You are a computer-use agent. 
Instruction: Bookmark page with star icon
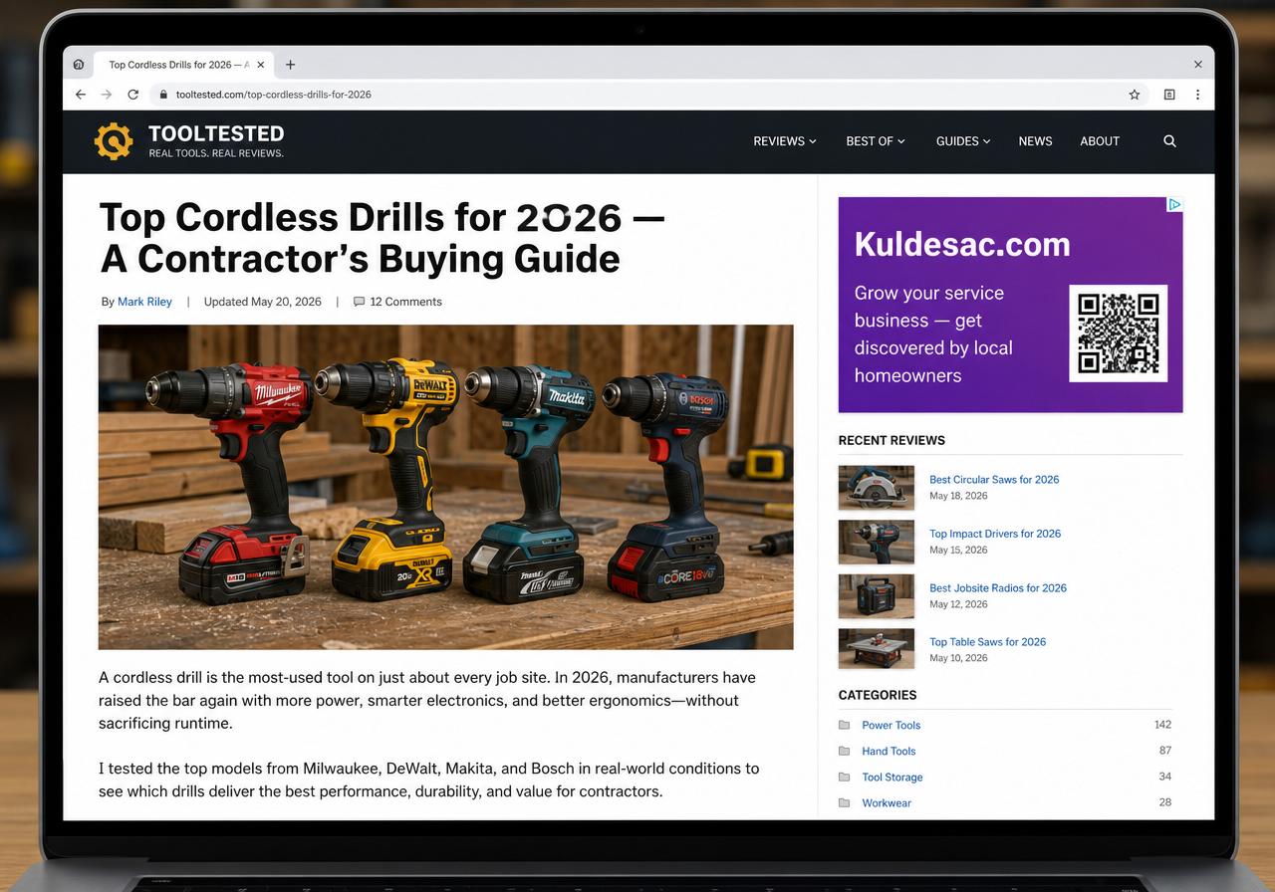[1134, 95]
